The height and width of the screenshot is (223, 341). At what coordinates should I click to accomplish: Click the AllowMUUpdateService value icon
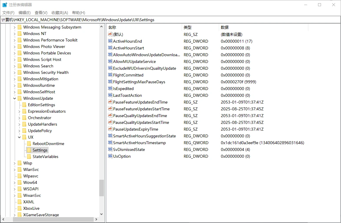pyautogui.click(x=110, y=61)
